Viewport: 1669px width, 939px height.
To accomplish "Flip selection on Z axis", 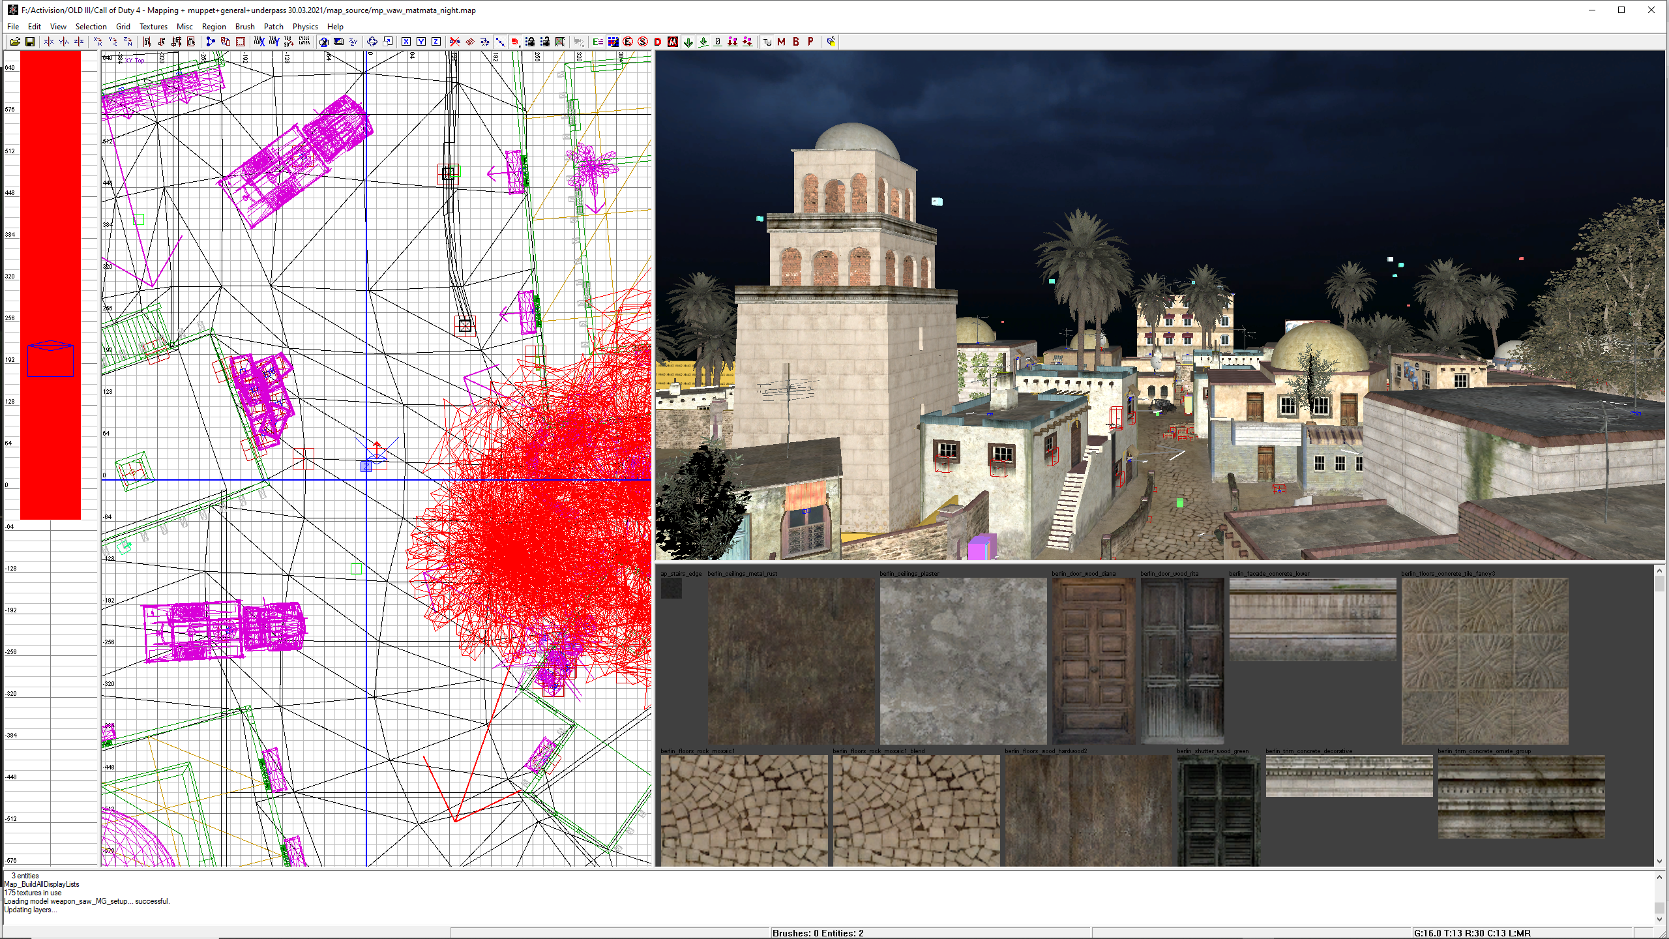I will (x=79, y=42).
